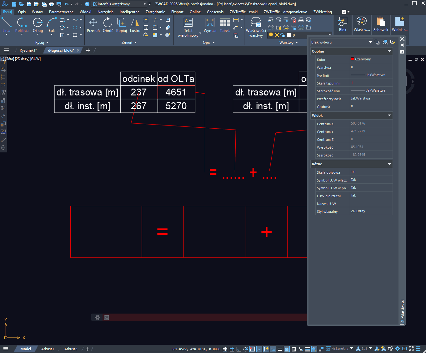Collapse the Ogólne properties section
426x353 pixels.
tap(389, 51)
